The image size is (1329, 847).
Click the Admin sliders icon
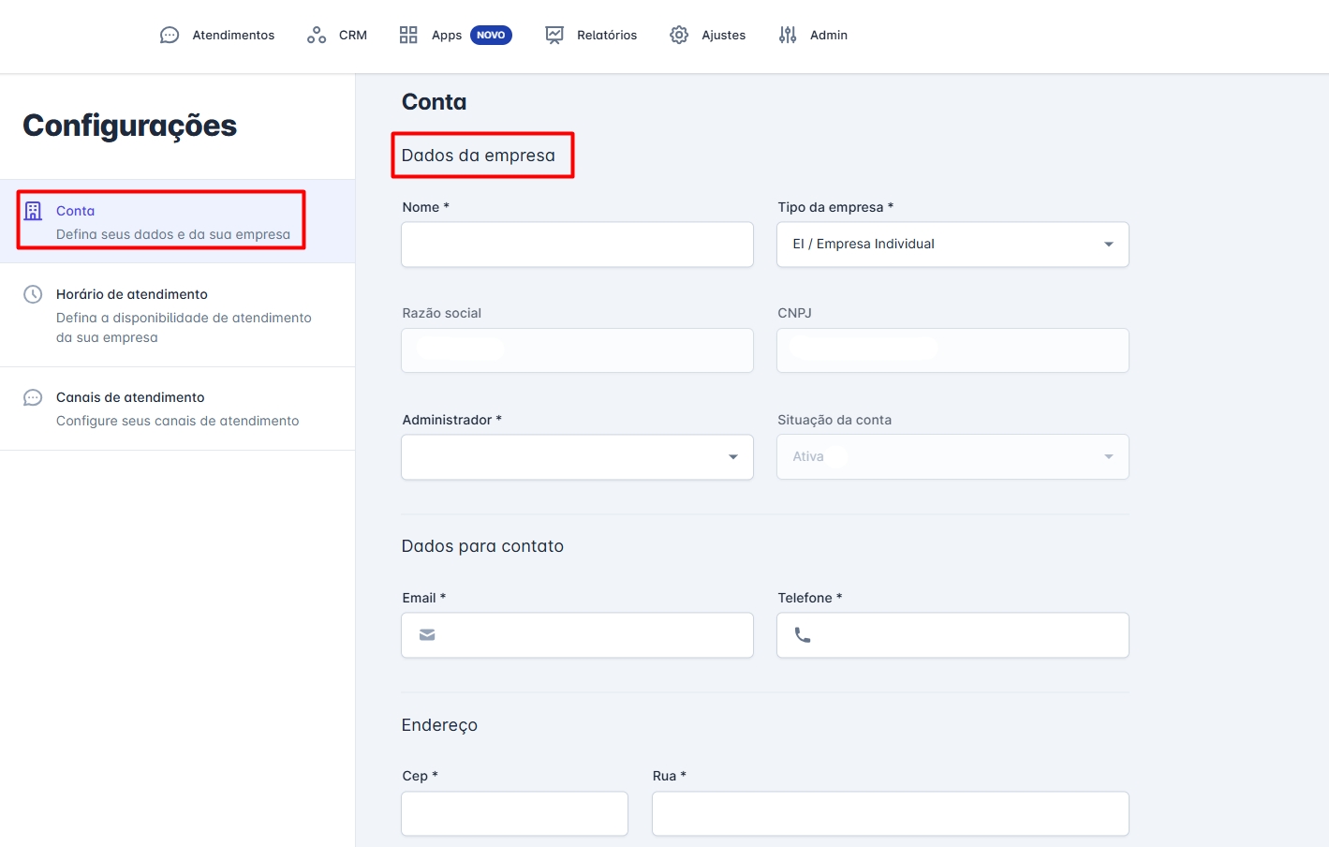click(x=788, y=36)
